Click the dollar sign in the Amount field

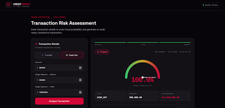point(38,68)
